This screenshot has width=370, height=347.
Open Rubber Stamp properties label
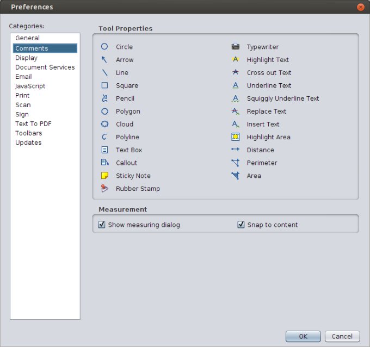[138, 189]
